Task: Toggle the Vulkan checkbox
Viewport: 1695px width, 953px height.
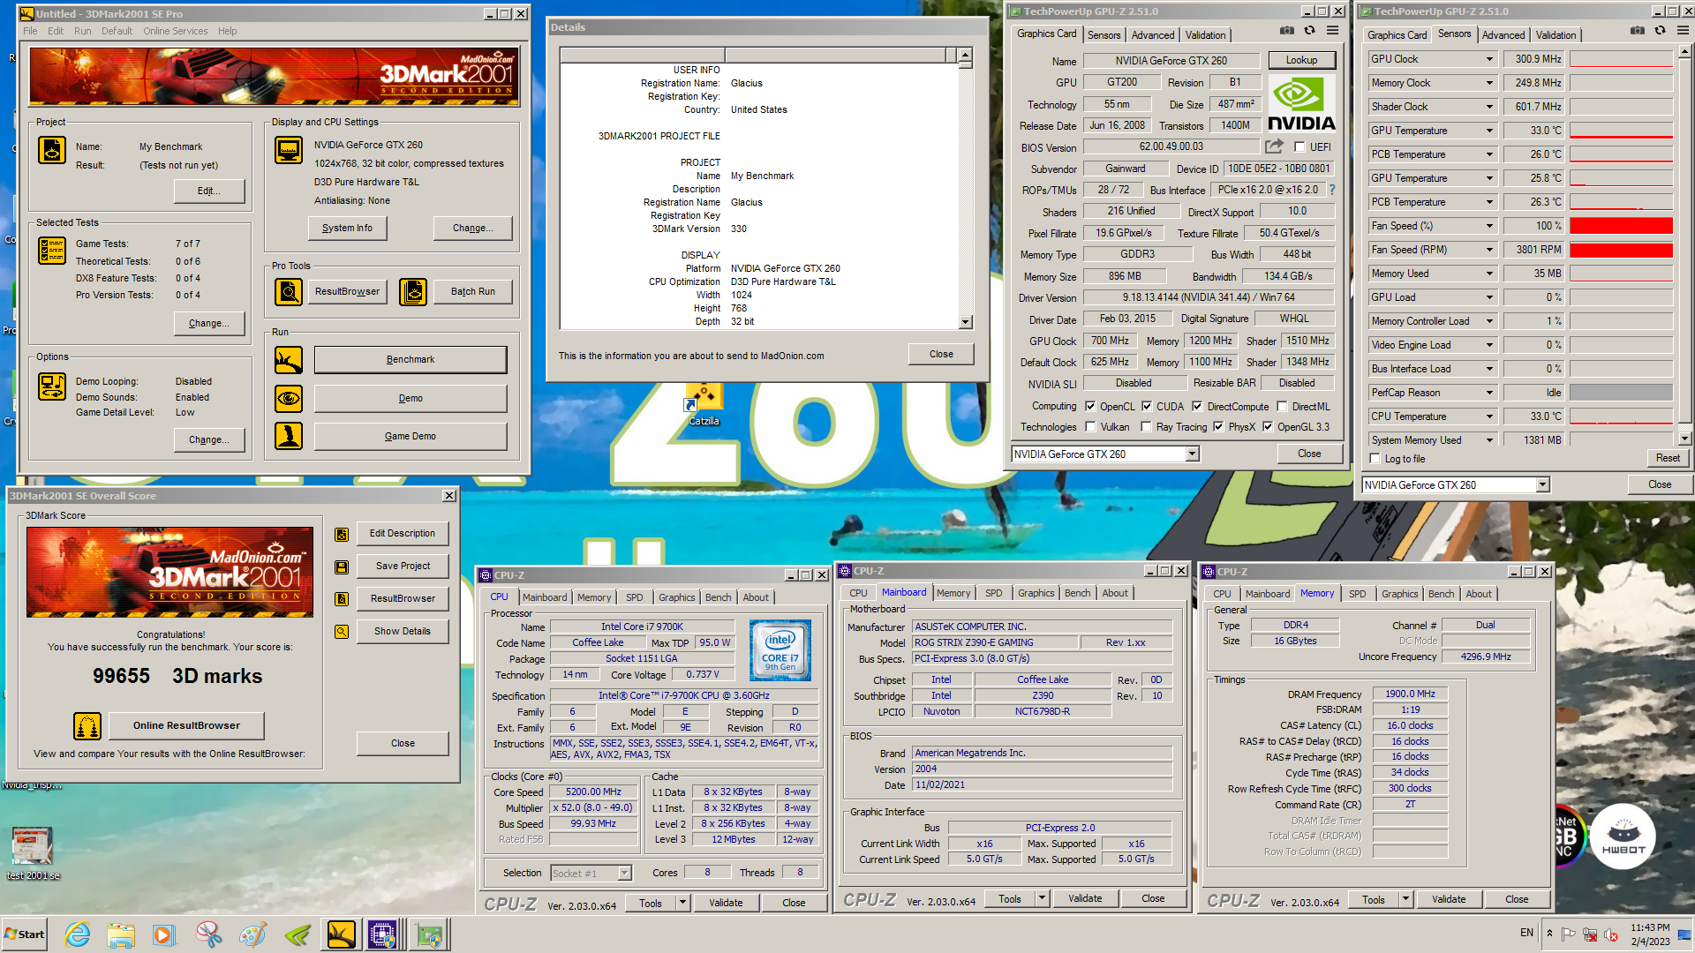Action: point(1090,427)
